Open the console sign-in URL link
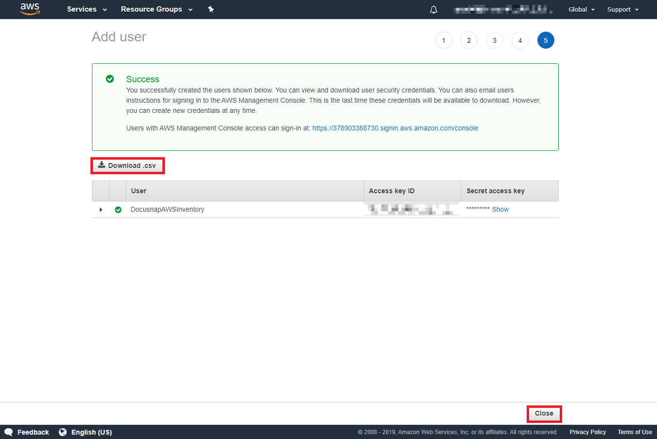Screen dimensions: 657x439 click(395, 128)
